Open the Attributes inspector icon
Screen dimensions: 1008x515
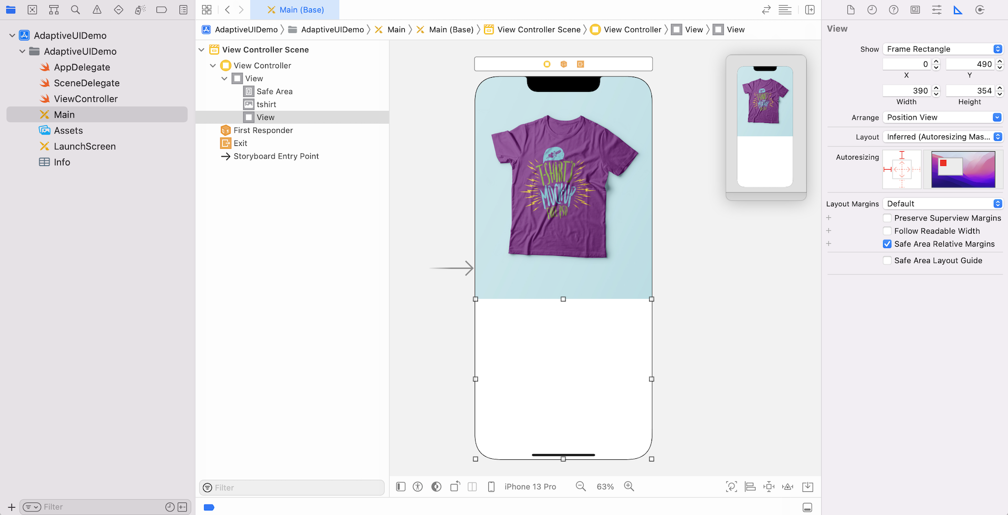(x=937, y=10)
